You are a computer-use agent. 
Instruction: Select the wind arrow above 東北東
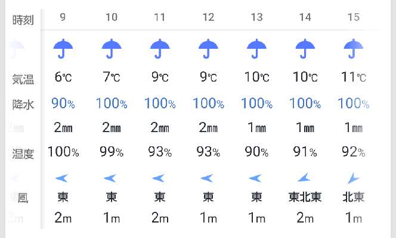coord(304,177)
